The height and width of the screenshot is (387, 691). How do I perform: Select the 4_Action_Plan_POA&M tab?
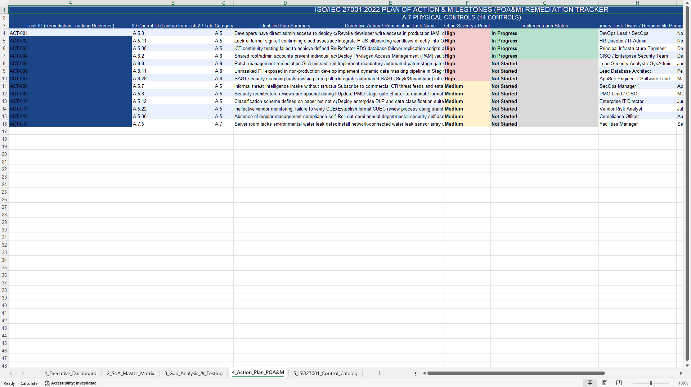(x=258, y=373)
